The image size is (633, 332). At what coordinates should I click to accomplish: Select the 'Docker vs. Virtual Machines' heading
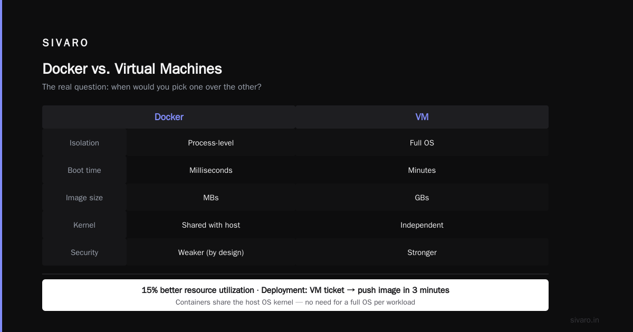pyautogui.click(x=132, y=69)
